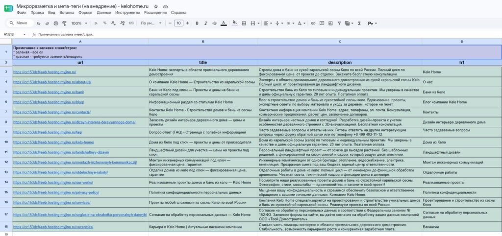Image resolution: width=502 pixels, height=236 pixels.
Task: Select title cell 'Карьера в Kelo Home'
Action: [x=203, y=227]
